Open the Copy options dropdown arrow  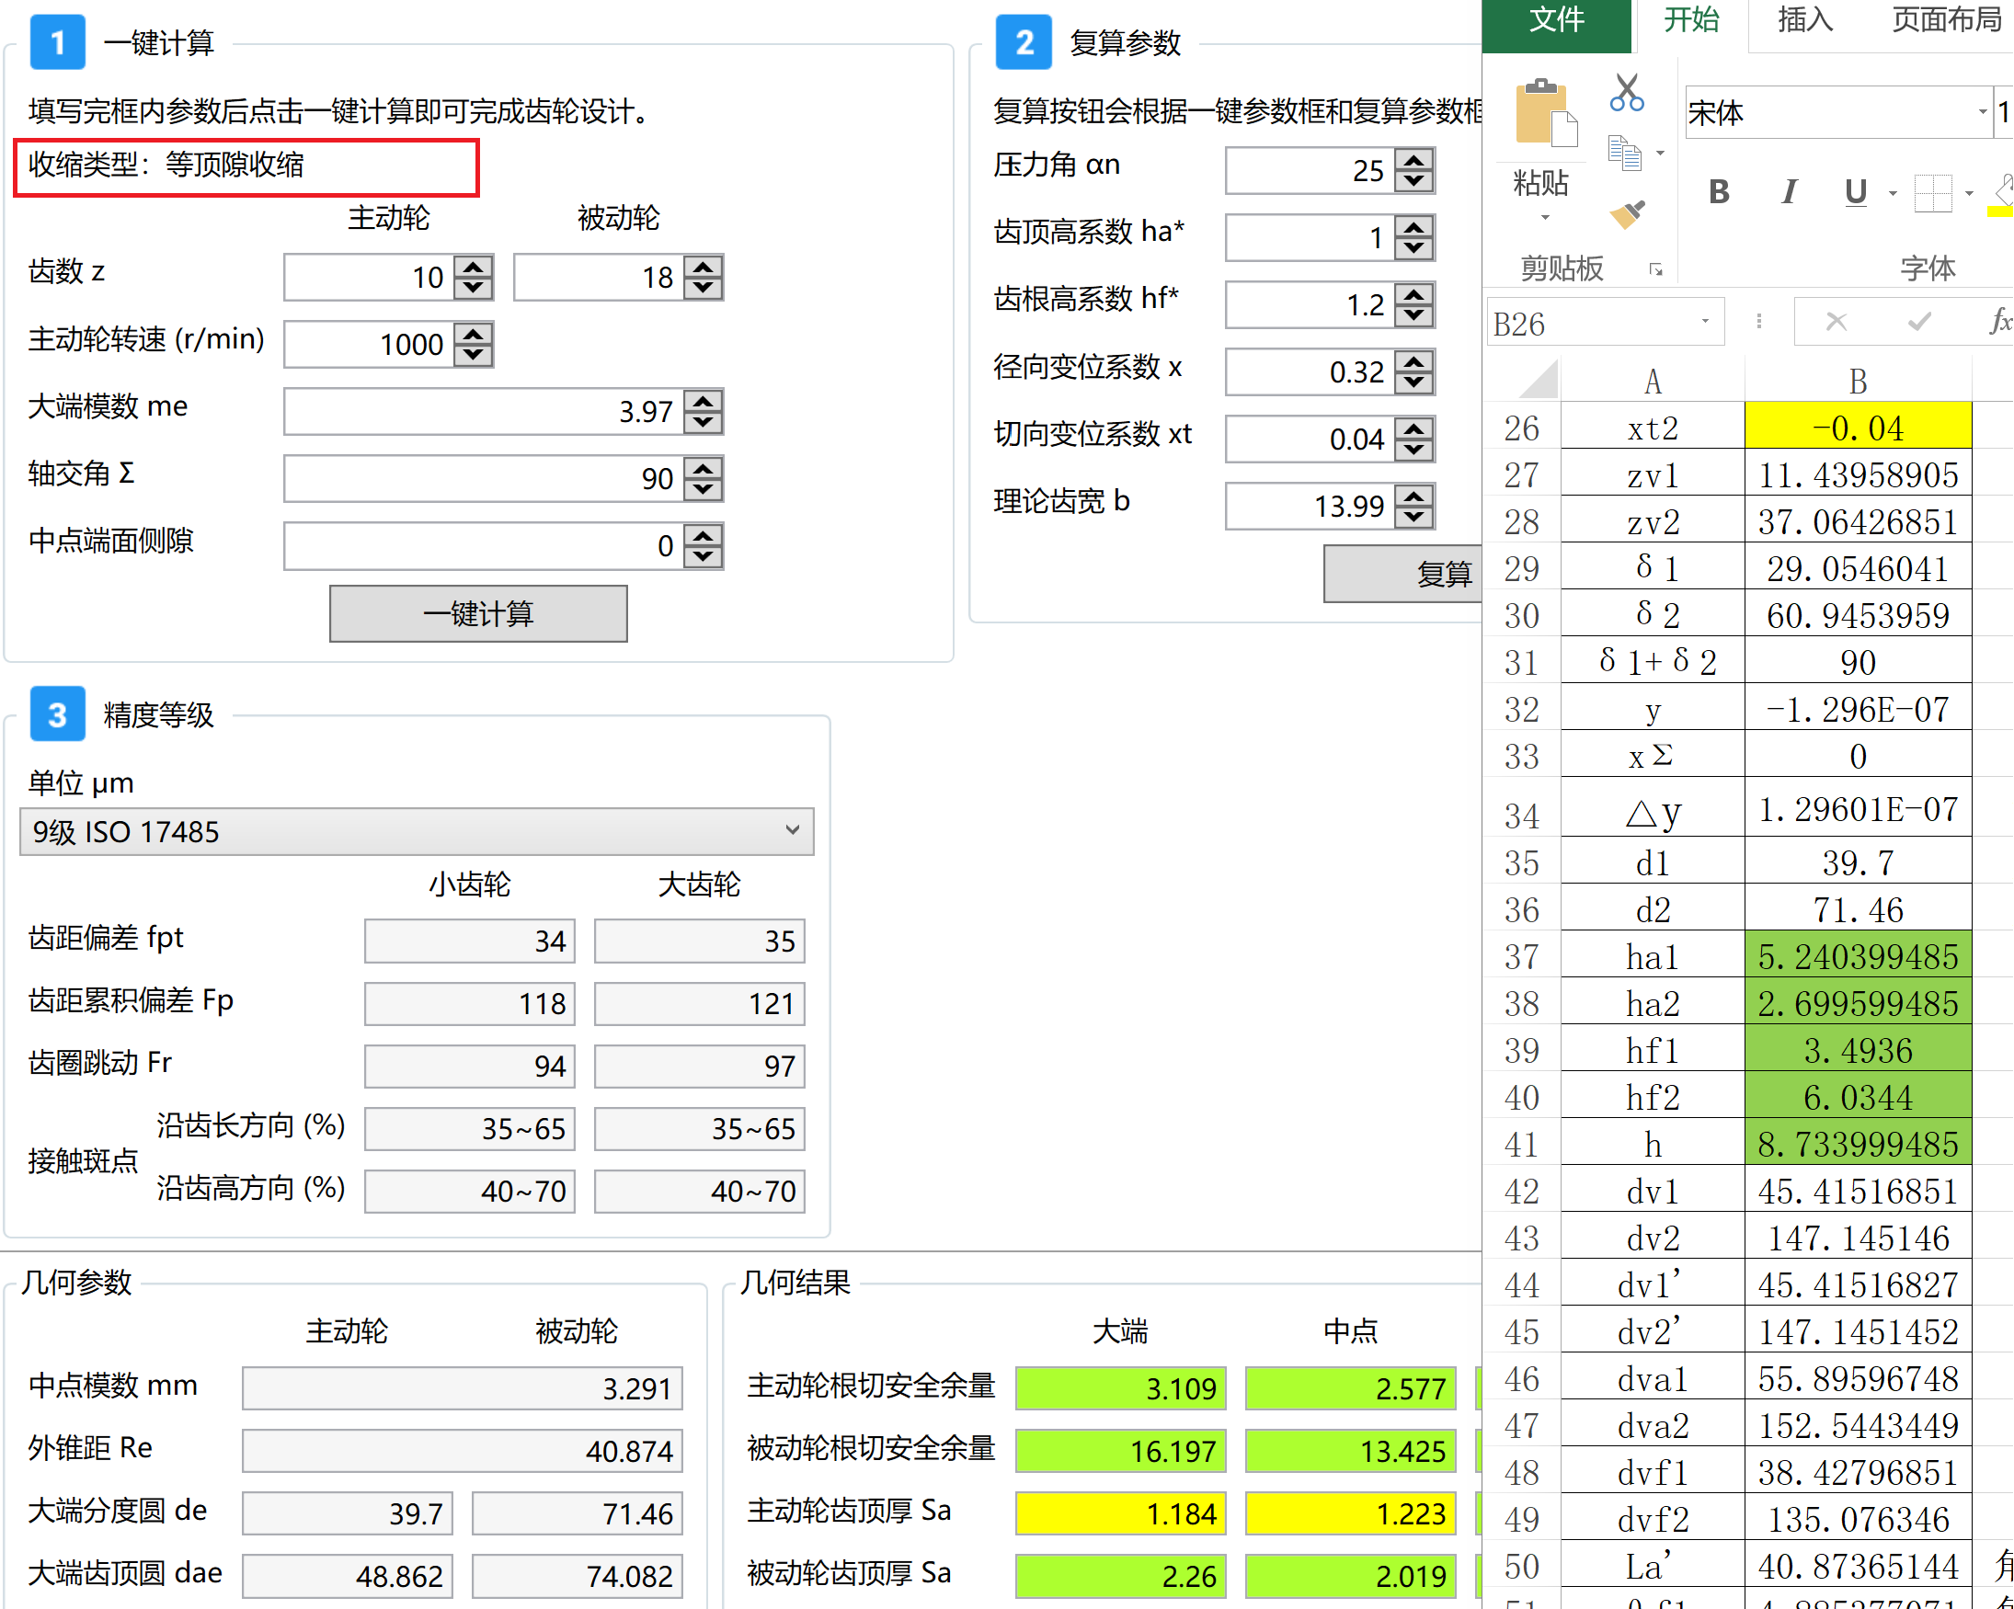coord(1660,154)
